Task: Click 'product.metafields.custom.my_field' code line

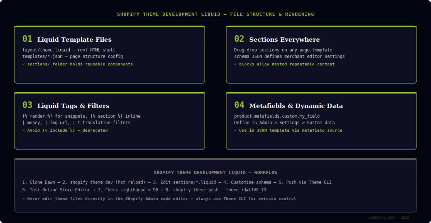Action: [277, 116]
